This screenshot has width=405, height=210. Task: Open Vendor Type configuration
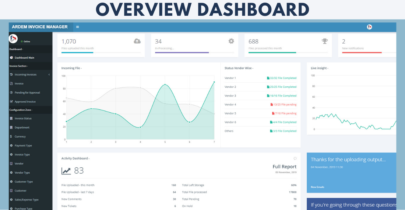coord(22,173)
